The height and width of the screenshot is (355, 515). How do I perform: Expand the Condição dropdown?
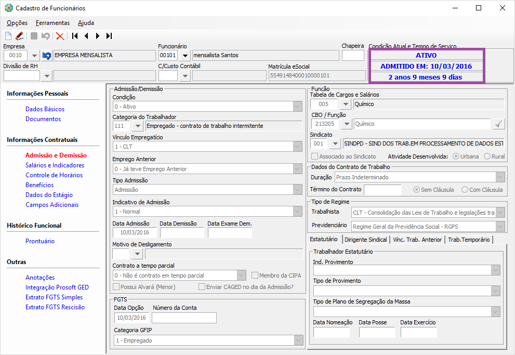[x=298, y=107]
